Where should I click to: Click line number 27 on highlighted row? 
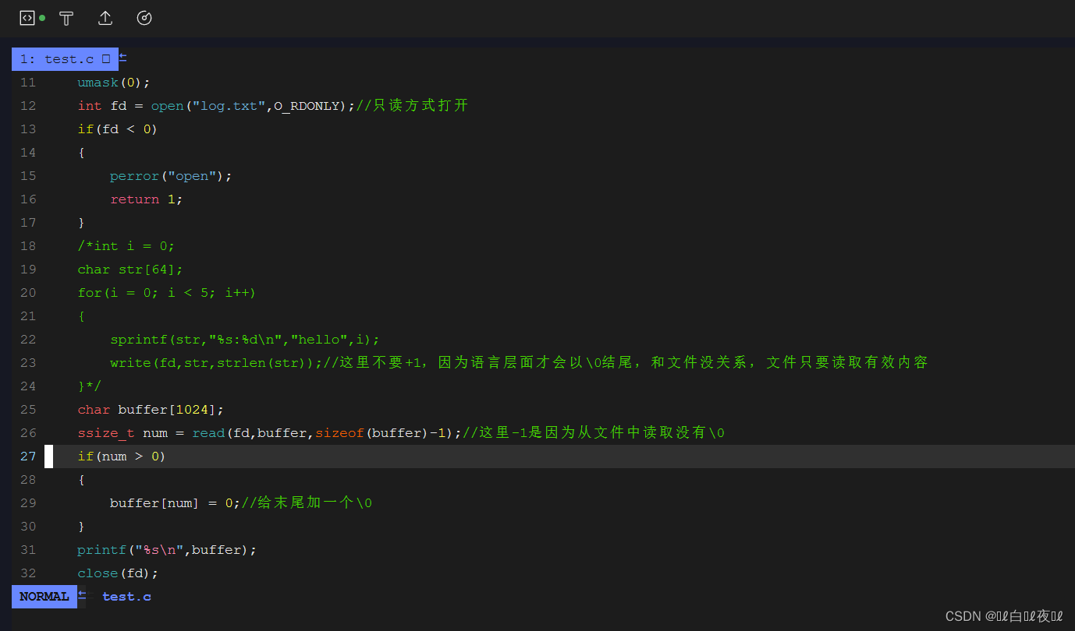(28, 457)
